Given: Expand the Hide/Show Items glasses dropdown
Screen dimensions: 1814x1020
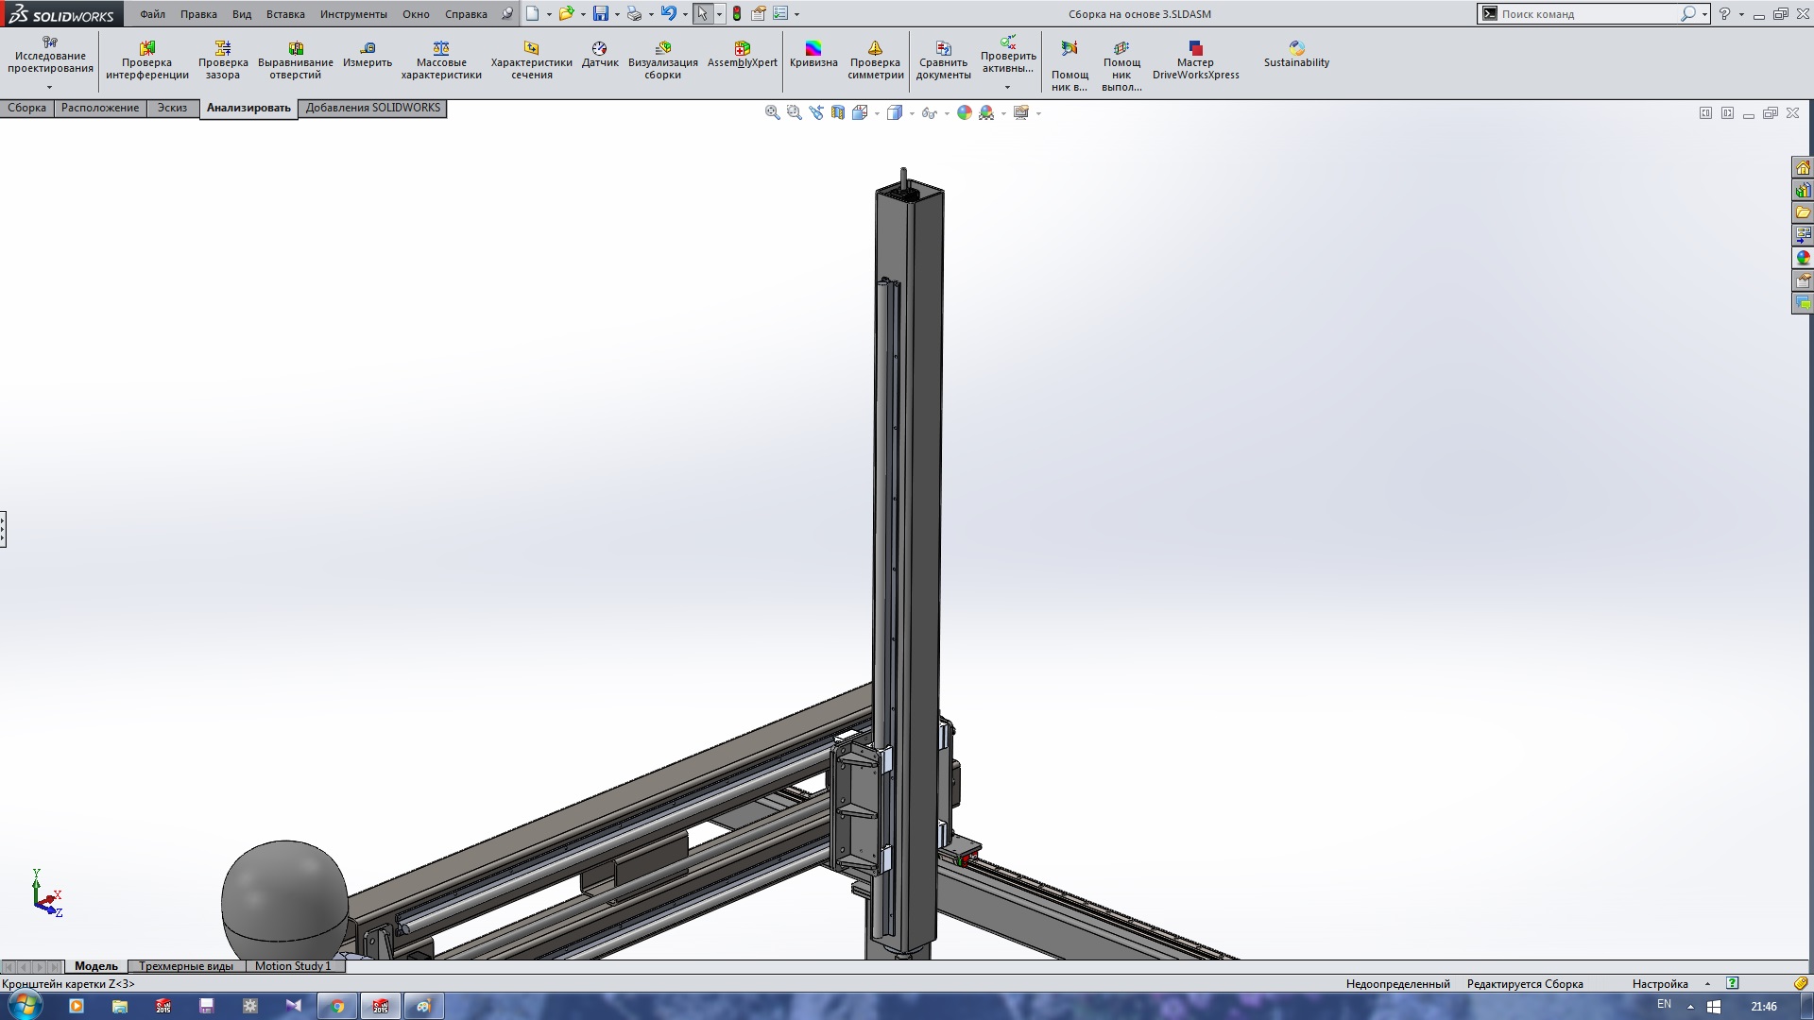Looking at the screenshot, I should click(x=947, y=114).
